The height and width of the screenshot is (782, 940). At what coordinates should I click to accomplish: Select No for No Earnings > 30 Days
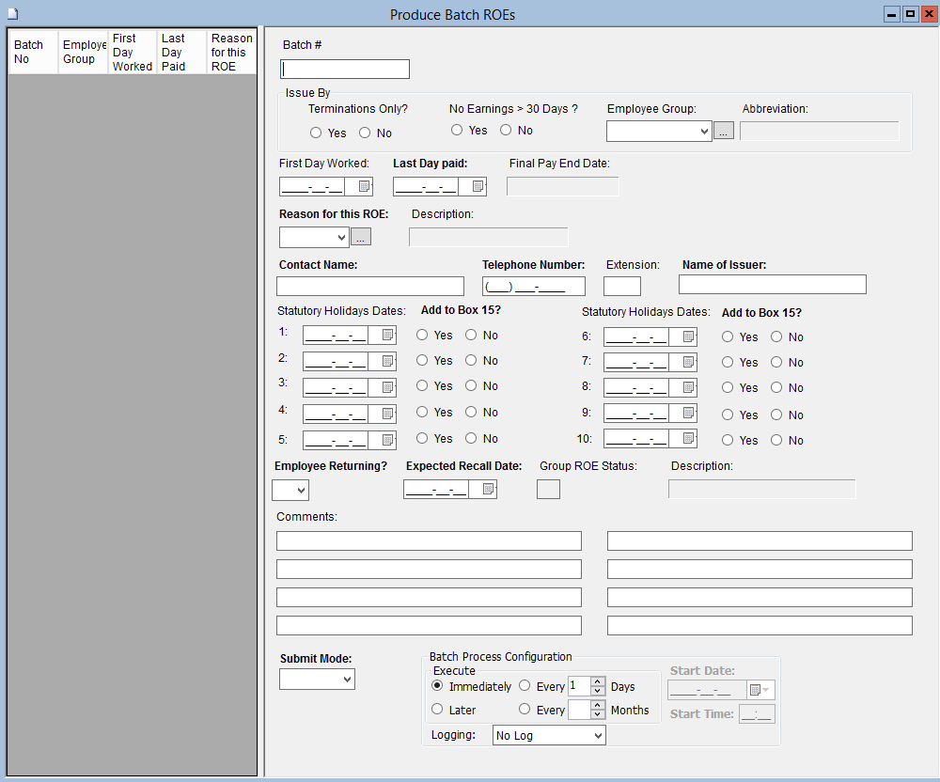[x=506, y=131]
